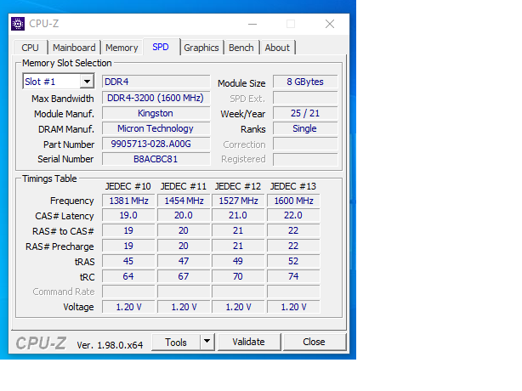Click the Memory Slot Selection group title
Screen dimensions: 522x391
[x=67, y=63]
